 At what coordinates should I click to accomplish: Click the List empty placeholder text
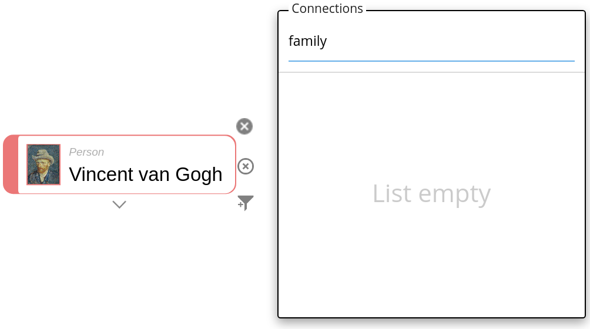(x=431, y=193)
